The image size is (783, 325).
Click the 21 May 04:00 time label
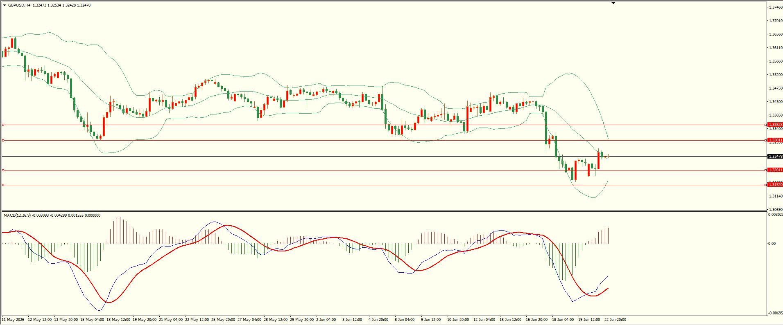[x=171, y=320]
